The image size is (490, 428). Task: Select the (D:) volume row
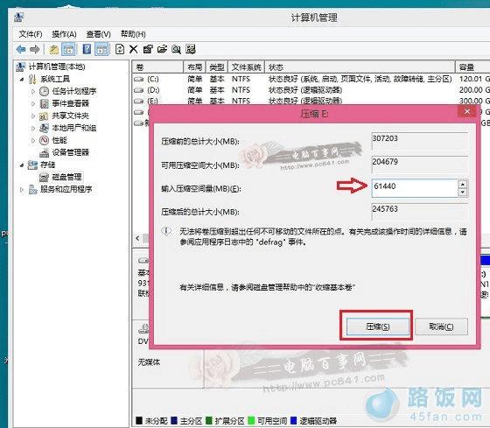click(311, 90)
